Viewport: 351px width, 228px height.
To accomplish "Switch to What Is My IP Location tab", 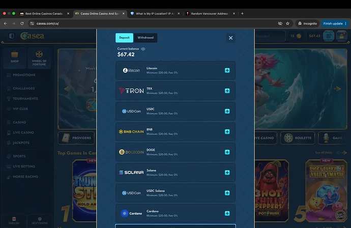I will (x=155, y=14).
